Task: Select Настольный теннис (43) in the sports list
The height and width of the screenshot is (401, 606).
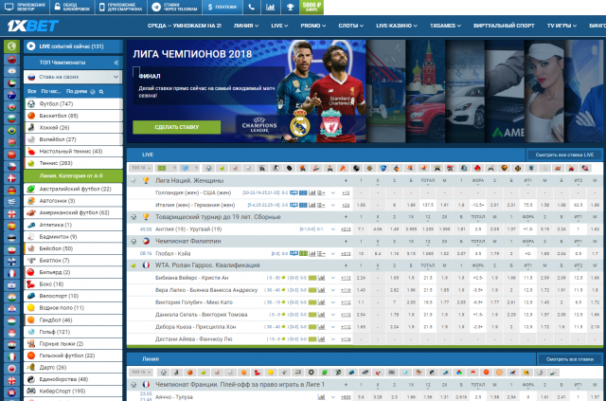Action: tap(73, 152)
